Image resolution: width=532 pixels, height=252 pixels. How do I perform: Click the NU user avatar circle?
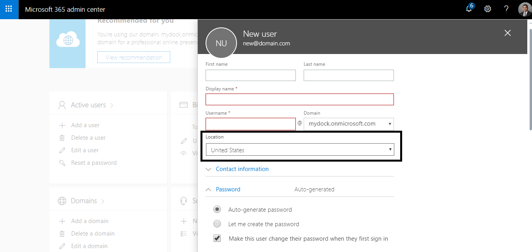tap(221, 43)
